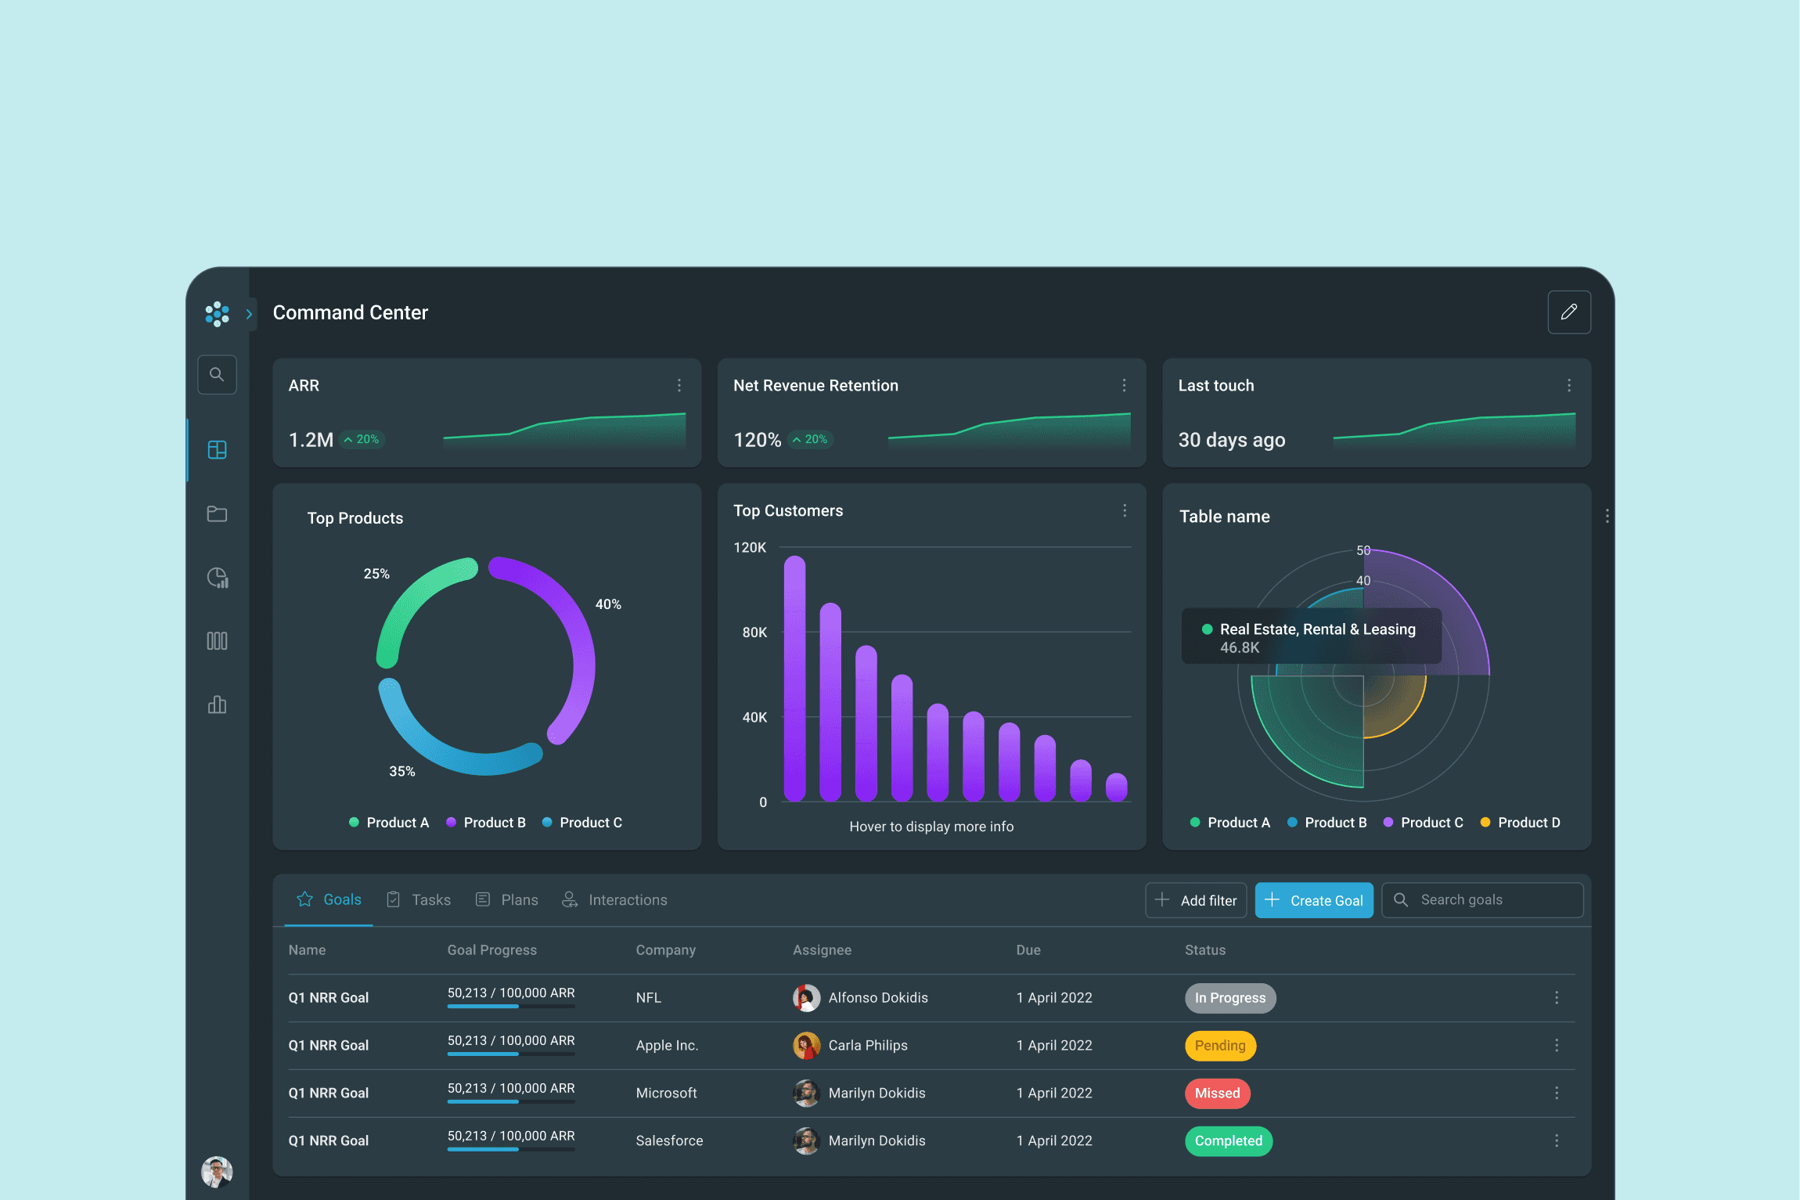Expand the sidebar with chevron arrow

[x=249, y=314]
